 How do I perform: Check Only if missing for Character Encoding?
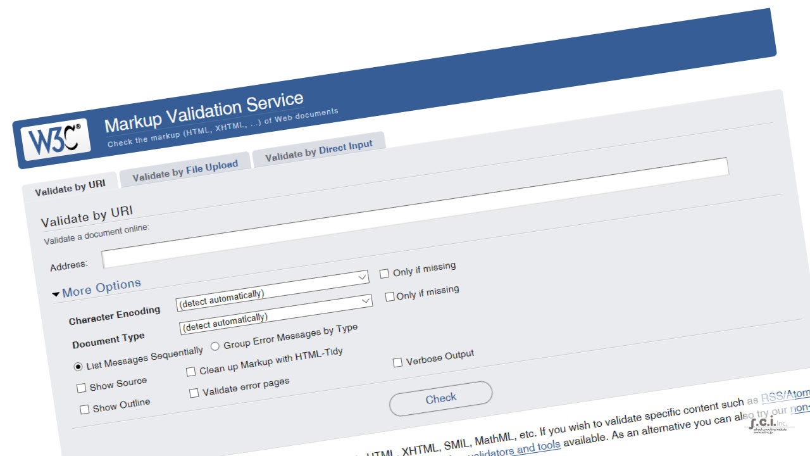[x=384, y=274]
